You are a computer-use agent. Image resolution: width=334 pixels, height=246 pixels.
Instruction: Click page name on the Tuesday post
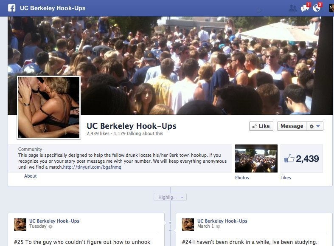pos(54,221)
